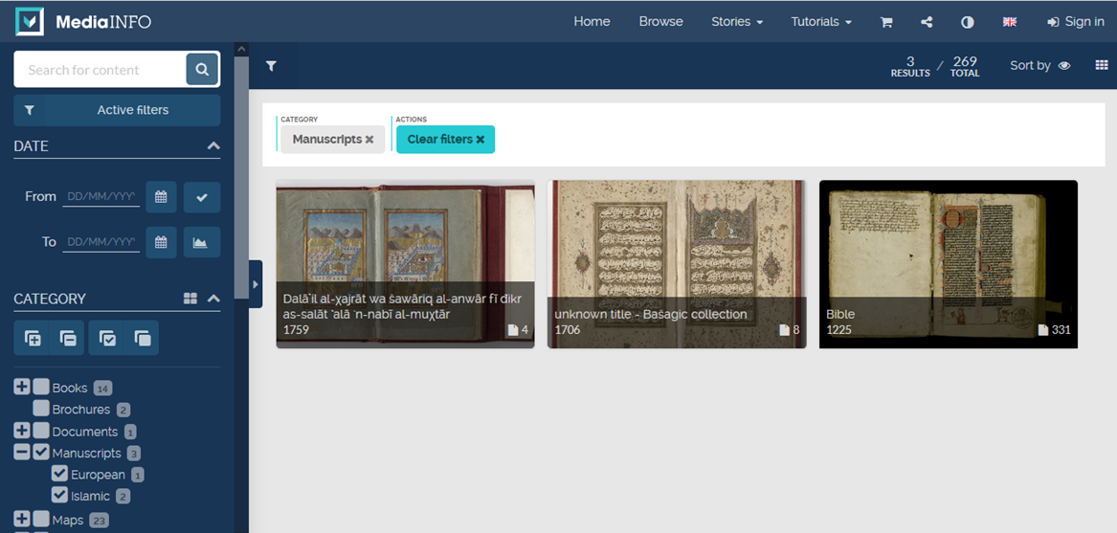
Task: Switch to grid view icon
Action: 1102,65
